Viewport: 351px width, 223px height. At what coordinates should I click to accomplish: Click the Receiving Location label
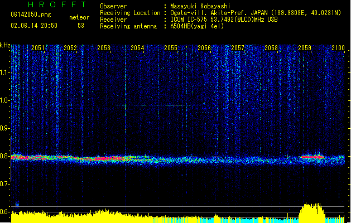[130, 13]
